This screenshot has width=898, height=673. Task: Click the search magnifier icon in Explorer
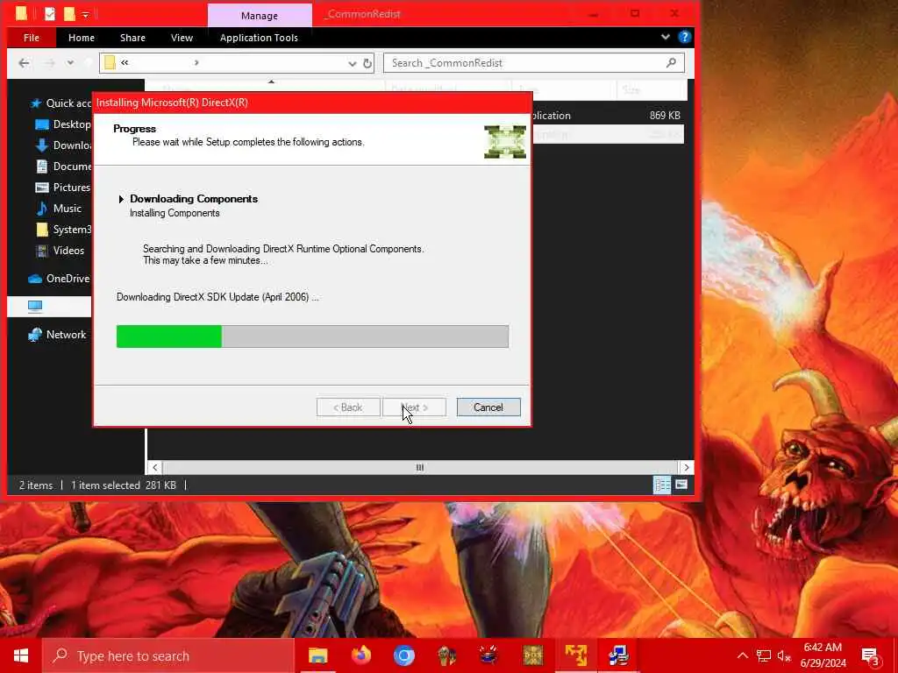[671, 63]
